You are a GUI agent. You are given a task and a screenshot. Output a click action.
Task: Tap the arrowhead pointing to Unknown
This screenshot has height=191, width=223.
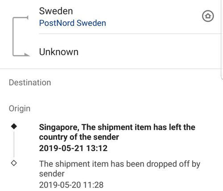point(27,55)
